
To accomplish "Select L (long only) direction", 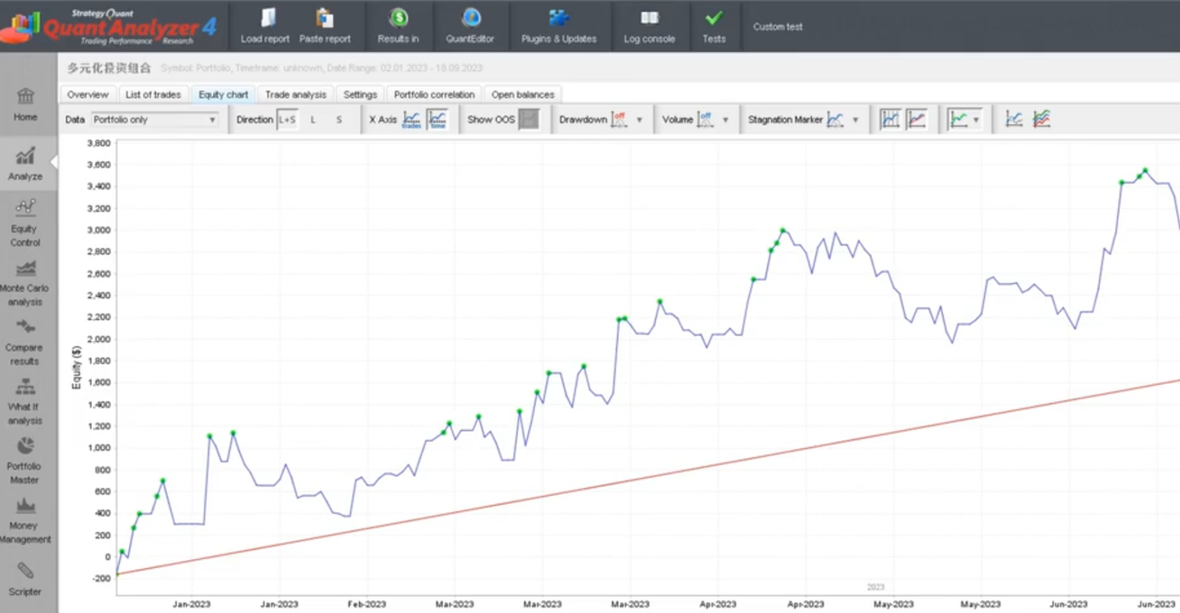I will (313, 120).
